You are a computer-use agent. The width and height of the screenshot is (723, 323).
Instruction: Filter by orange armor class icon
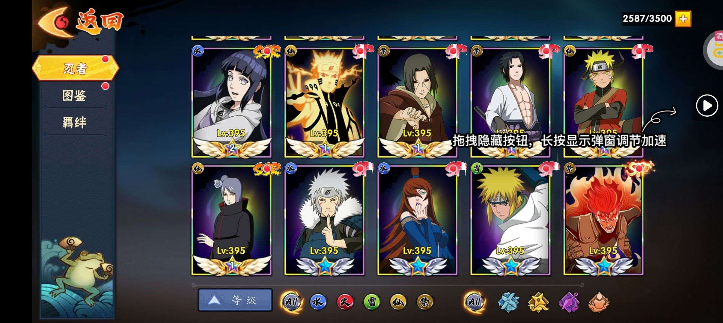[599, 302]
